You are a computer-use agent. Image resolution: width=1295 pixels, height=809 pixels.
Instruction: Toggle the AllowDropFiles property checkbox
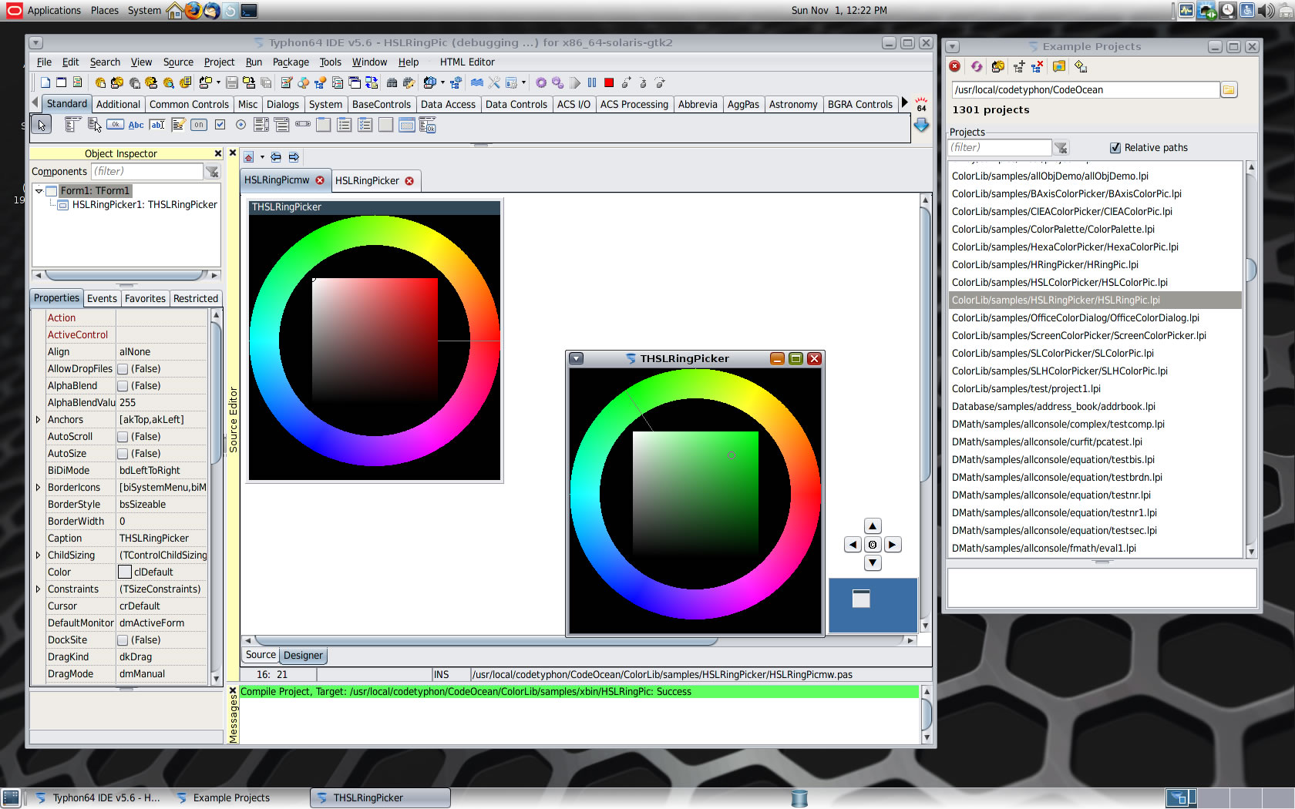coord(123,369)
